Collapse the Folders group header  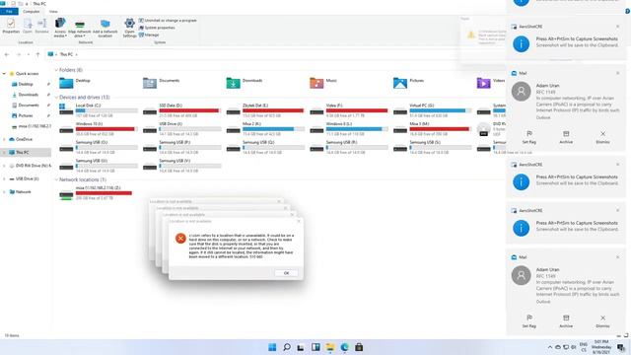[56, 70]
